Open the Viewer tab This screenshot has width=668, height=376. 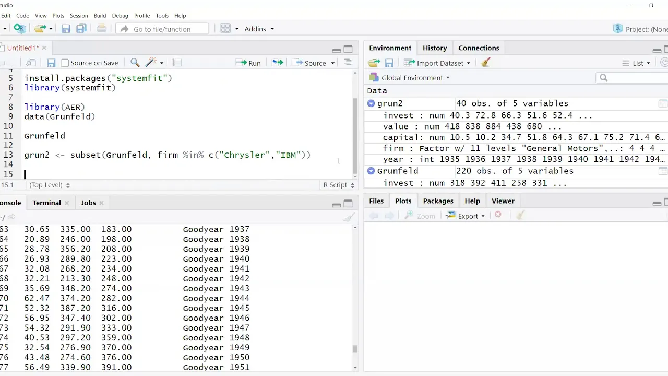(x=503, y=201)
